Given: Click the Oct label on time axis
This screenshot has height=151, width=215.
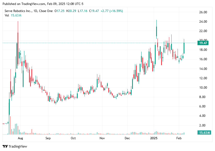Looking at the screenshot, I should (x=73, y=138).
